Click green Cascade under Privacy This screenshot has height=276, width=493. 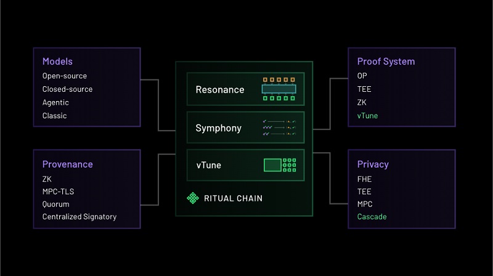372,217
